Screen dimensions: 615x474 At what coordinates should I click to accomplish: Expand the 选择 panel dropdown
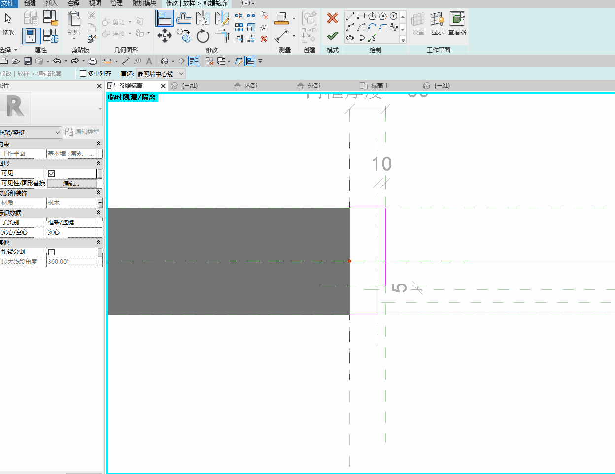pos(9,50)
